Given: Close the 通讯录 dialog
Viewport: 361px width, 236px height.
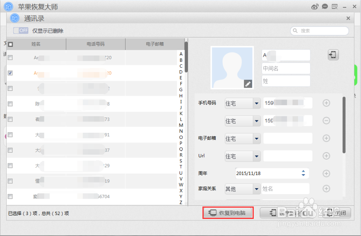Looking at the screenshot, I should click(x=348, y=18).
